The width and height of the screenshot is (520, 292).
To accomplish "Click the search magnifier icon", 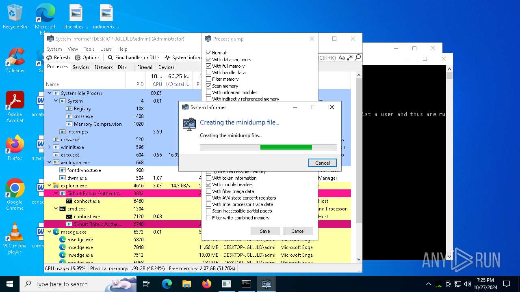I will click(x=358, y=58).
